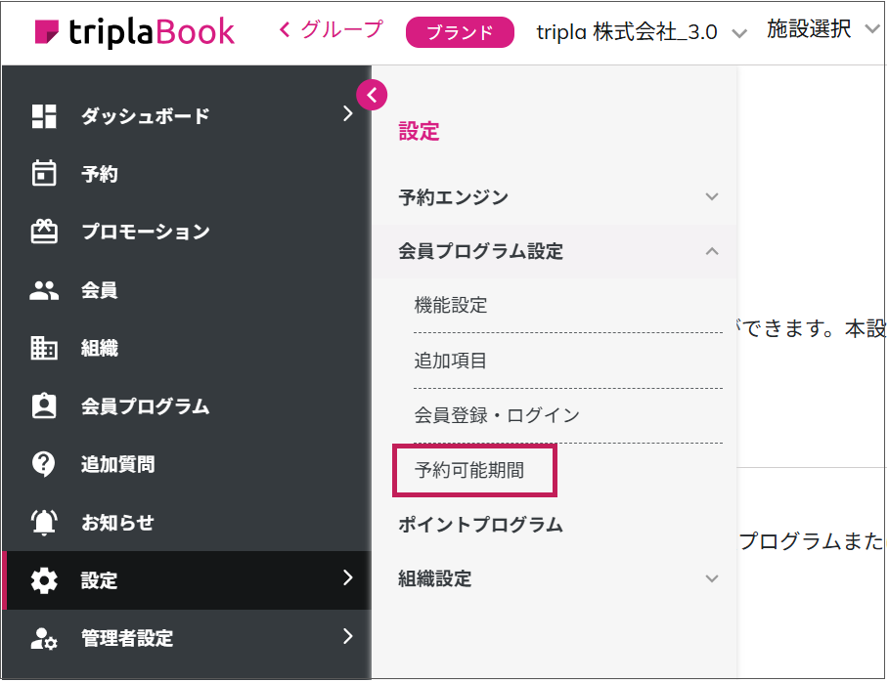Expand the 予約エンジン section
The width and height of the screenshot is (889, 682).
tap(554, 197)
